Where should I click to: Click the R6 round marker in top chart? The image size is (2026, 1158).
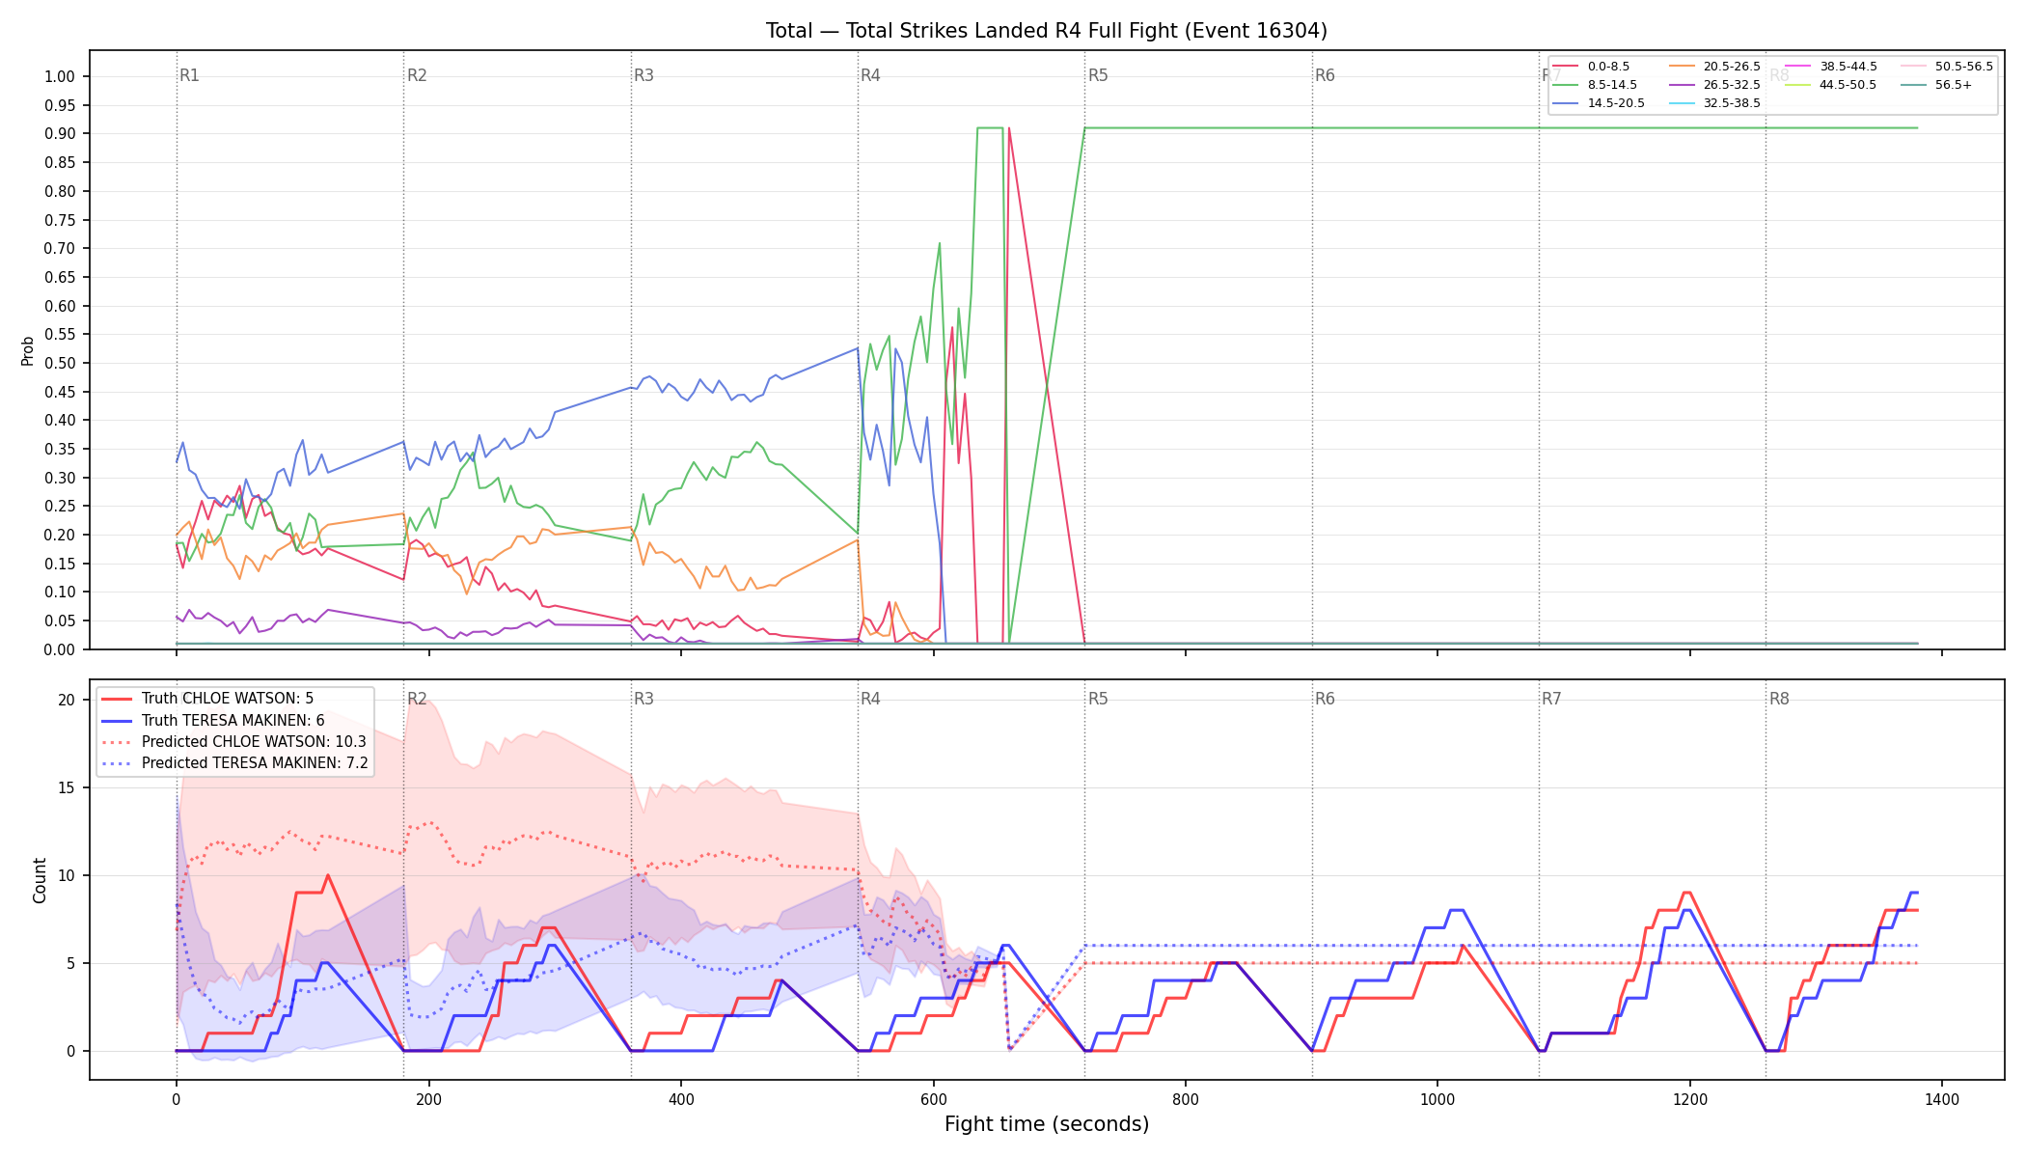1325,75
